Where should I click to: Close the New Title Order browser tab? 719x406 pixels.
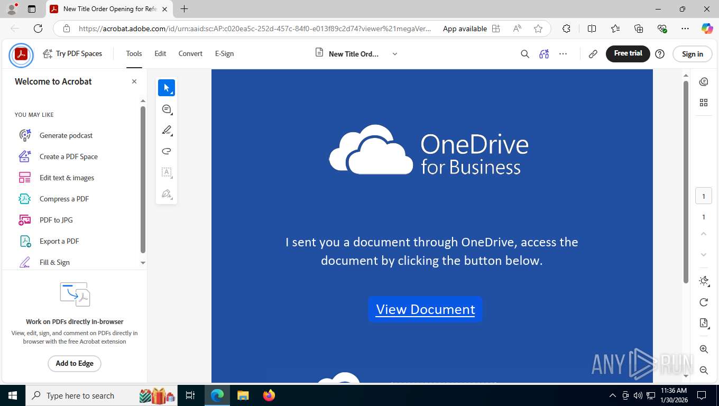[x=164, y=9]
